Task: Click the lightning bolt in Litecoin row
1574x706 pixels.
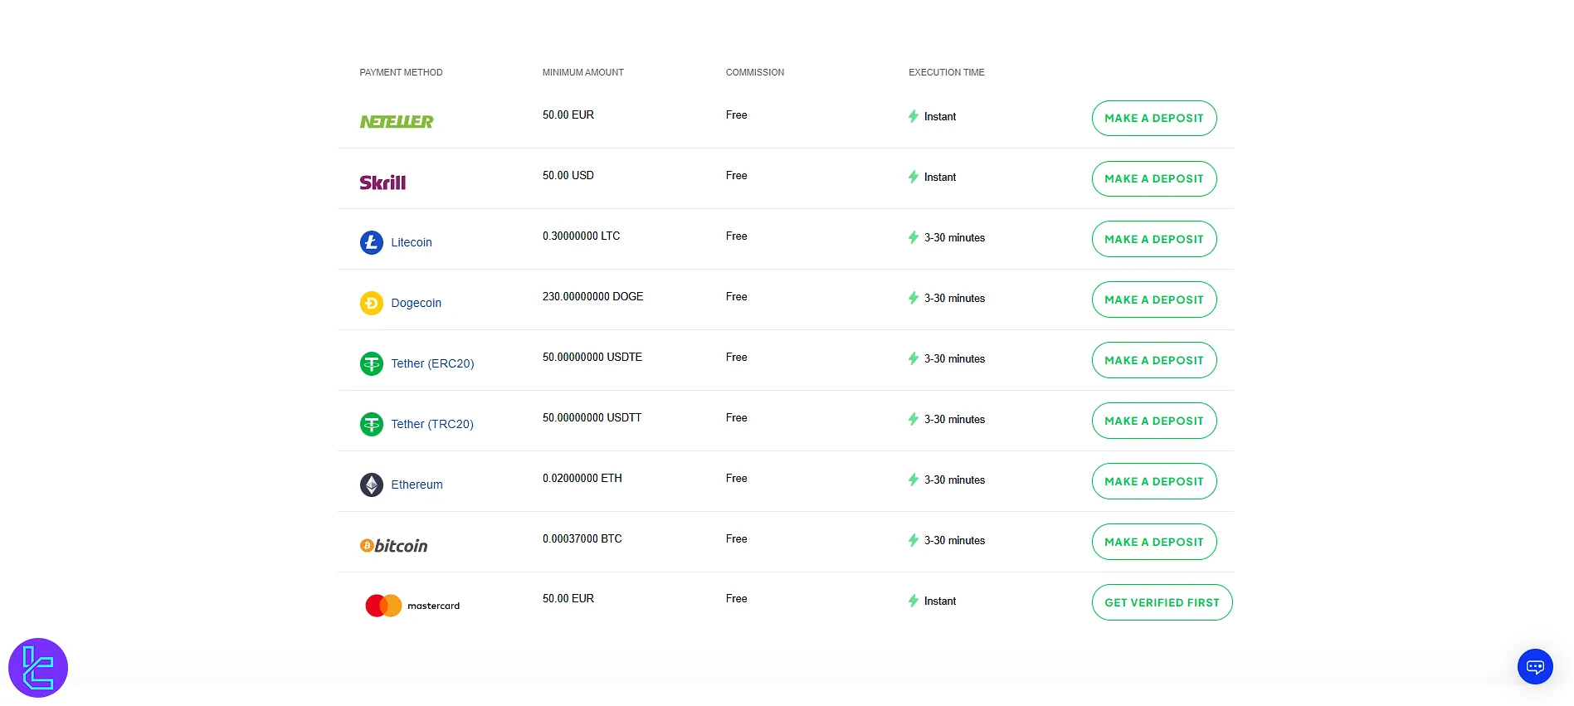Action: coord(914,237)
